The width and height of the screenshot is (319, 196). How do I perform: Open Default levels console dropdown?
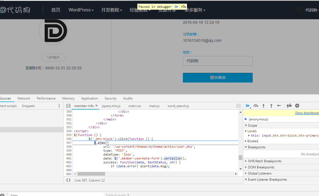tap(118, 195)
